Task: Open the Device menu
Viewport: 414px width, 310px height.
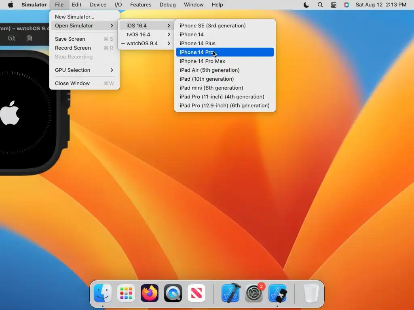Action: [x=98, y=5]
